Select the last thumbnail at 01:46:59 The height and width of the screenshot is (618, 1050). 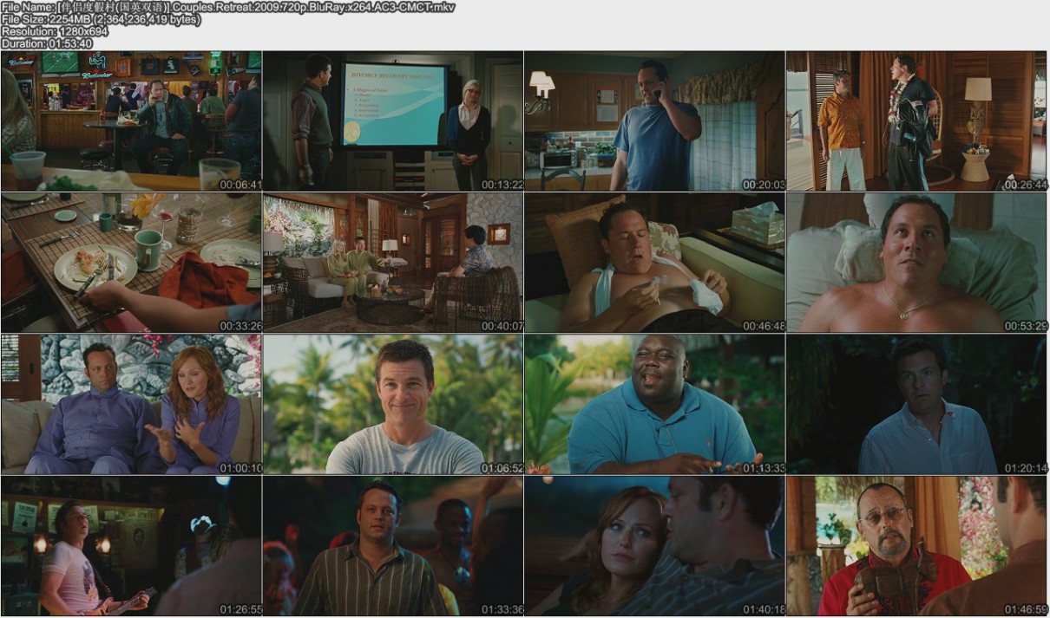[x=917, y=546]
